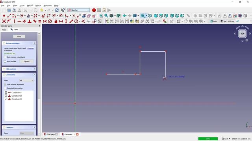
Task: Open the View menu
Action: 15,5
